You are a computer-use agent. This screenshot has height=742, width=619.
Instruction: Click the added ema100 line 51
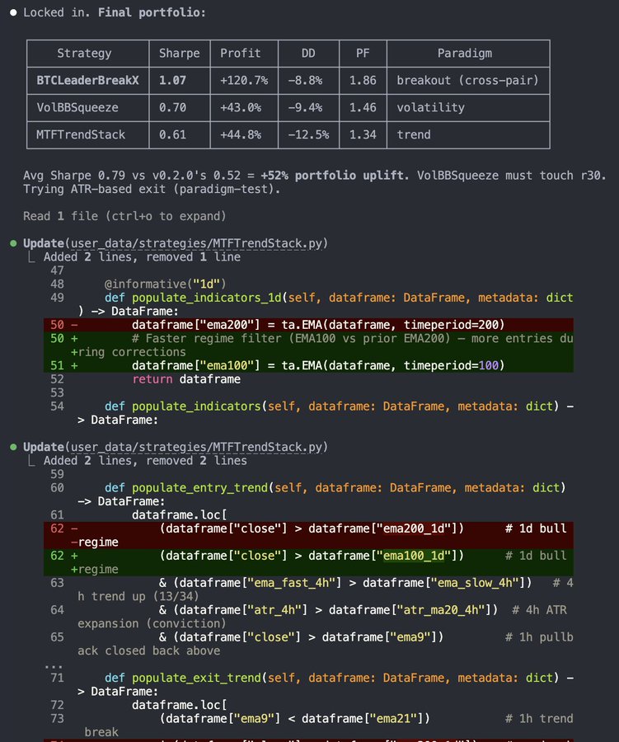[308, 366]
